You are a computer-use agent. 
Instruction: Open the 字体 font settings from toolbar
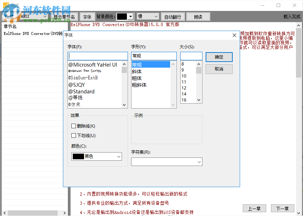pyautogui.click(x=87, y=16)
